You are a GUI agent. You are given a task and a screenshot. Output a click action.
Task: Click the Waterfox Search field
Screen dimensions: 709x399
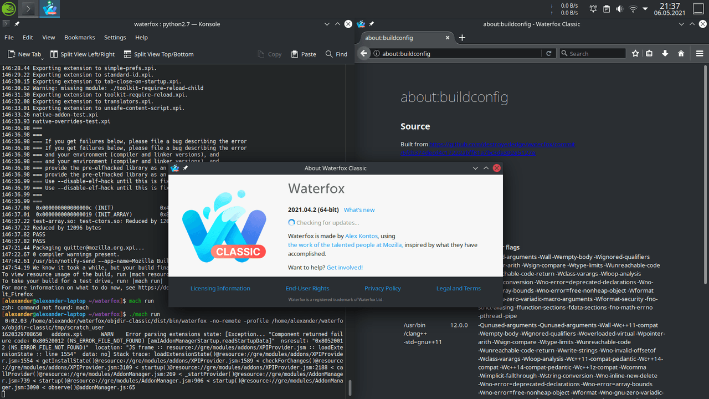[593, 54]
